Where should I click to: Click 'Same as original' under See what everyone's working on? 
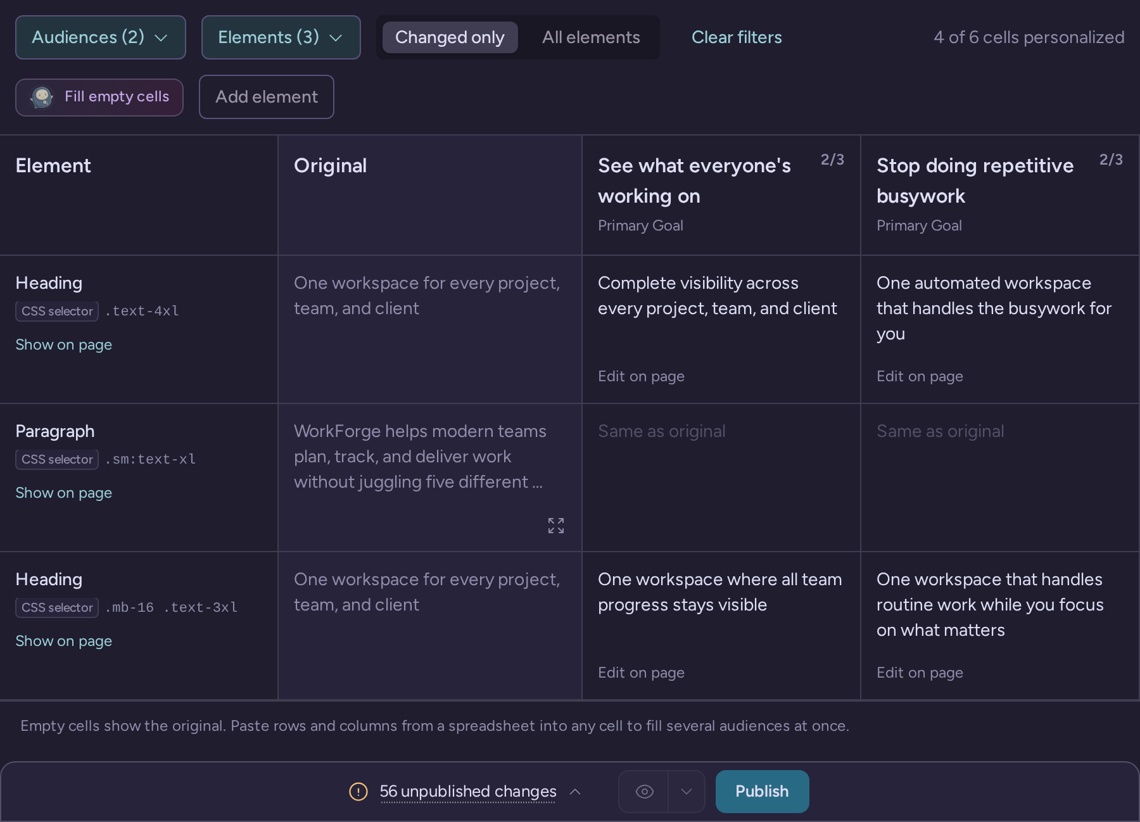click(x=662, y=431)
